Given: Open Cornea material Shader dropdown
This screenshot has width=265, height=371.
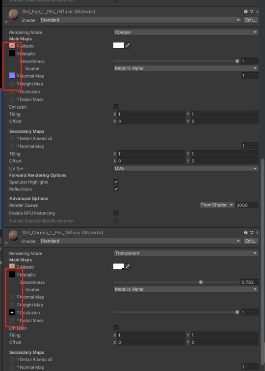Looking at the screenshot, I should coord(140,241).
